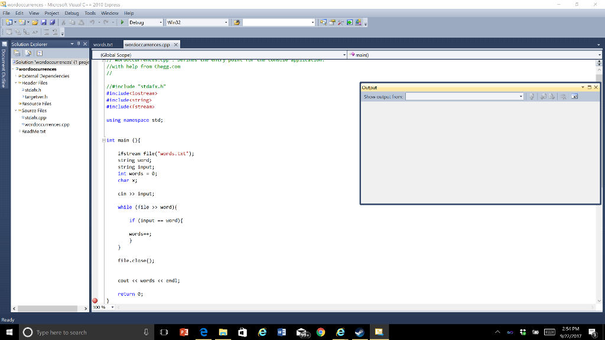Toggle the red breakpoint in the margin

[94, 300]
